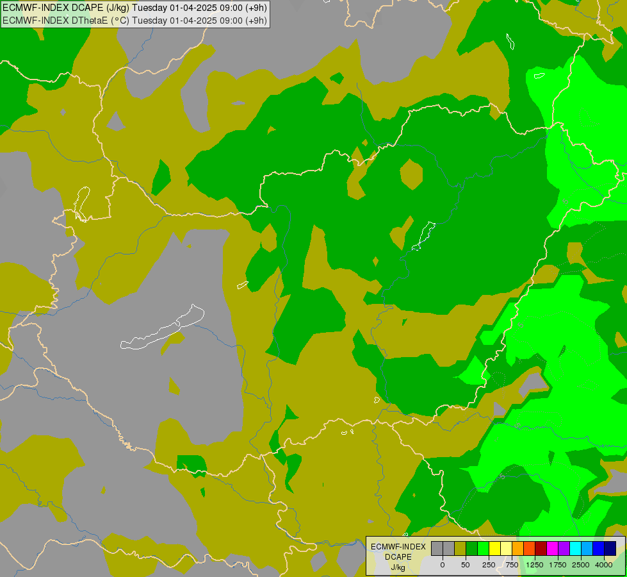Select the dark red legend swatch
This screenshot has height=577, width=627.
[541, 548]
